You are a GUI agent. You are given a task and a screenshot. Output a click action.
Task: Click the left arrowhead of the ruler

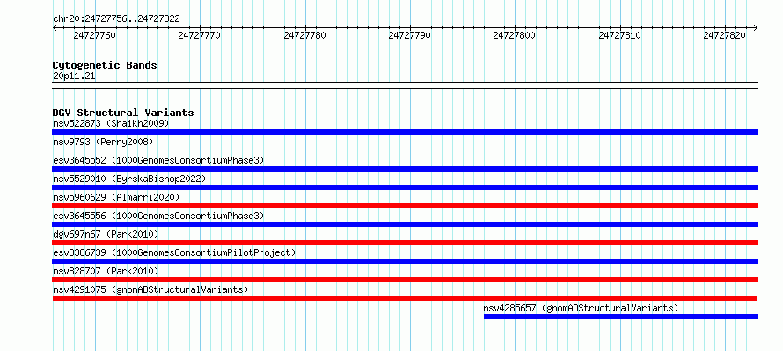click(55, 28)
